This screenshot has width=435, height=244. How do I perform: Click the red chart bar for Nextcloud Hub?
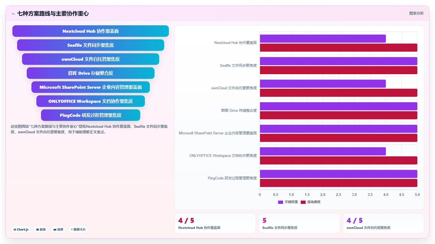[339, 48]
